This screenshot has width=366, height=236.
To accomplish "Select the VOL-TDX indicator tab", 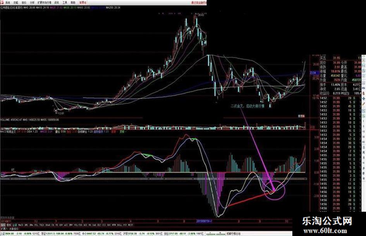I will click(x=78, y=225).
